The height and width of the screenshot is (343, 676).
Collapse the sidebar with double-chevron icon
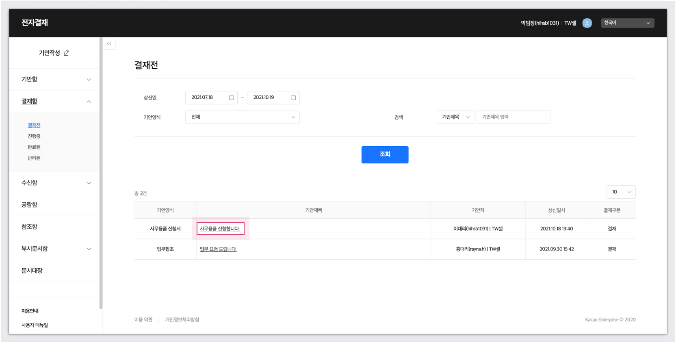[x=109, y=43]
